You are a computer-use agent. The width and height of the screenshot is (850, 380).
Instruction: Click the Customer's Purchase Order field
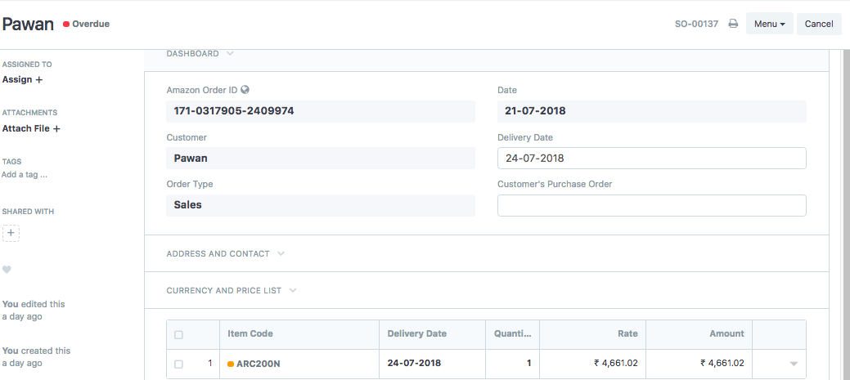pyautogui.click(x=651, y=205)
